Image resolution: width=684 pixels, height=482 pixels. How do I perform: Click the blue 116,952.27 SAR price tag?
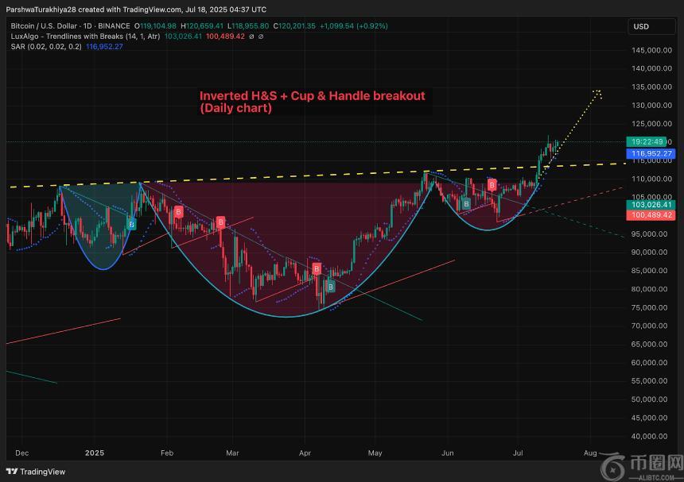coord(651,153)
